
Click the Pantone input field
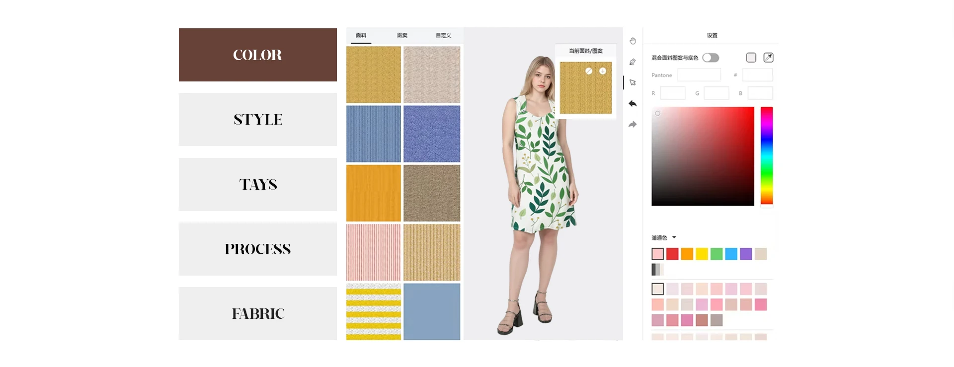(699, 75)
